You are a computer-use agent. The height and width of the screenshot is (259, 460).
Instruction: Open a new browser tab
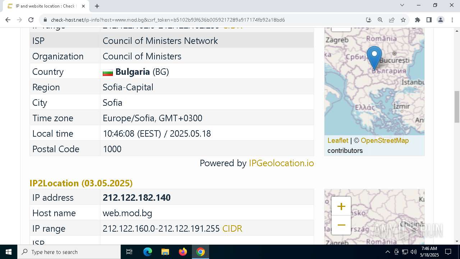pyautogui.click(x=97, y=6)
